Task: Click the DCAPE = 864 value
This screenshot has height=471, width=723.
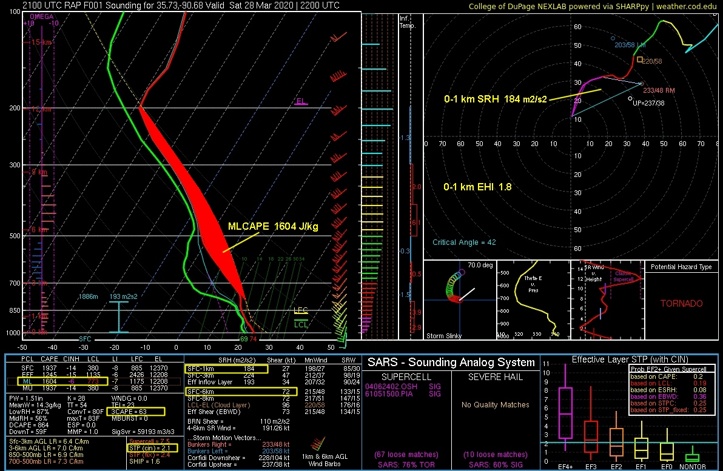Action: 29,425
